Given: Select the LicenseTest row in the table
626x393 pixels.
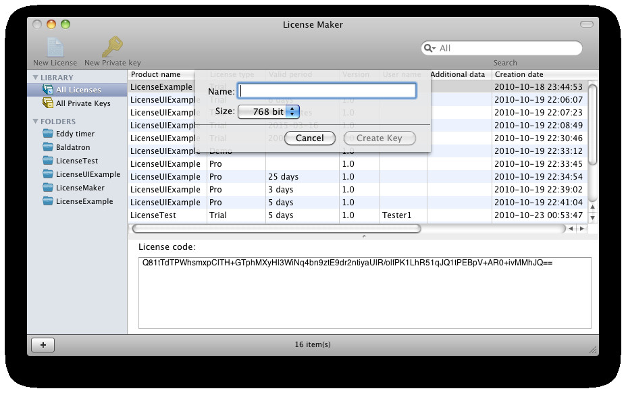Looking at the screenshot, I should tap(357, 215).
